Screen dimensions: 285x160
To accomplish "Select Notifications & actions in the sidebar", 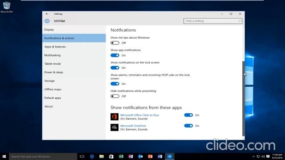I will tap(74, 38).
